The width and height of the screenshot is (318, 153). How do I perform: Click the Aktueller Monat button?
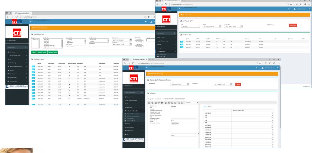pos(53,52)
